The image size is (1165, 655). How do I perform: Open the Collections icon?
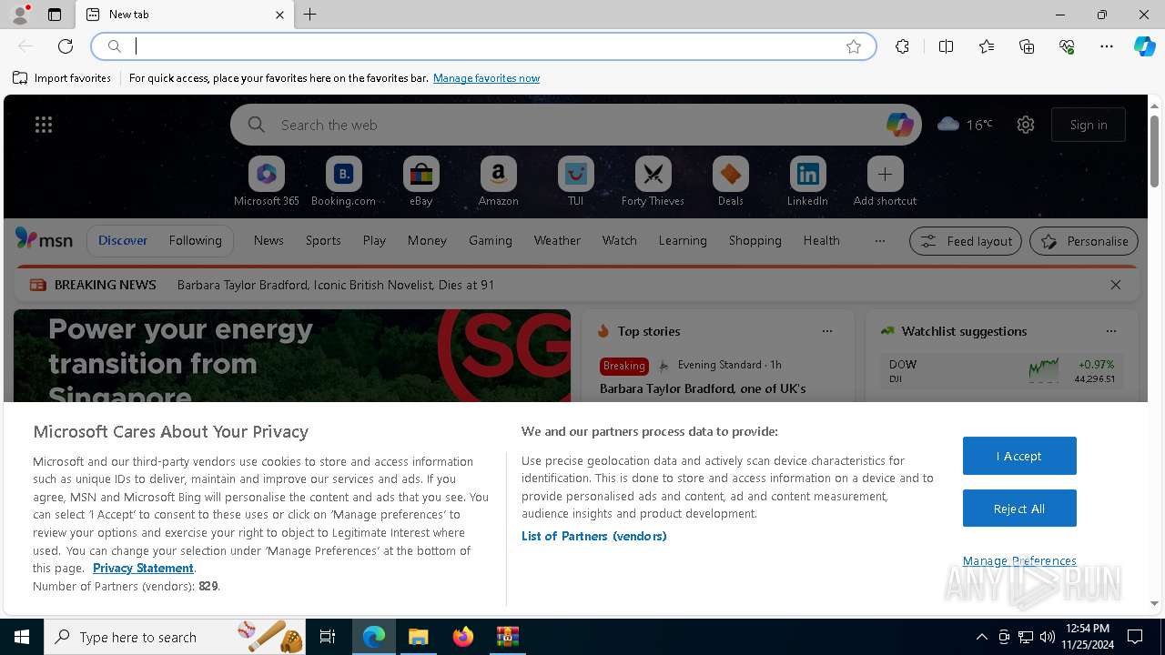coord(1027,46)
